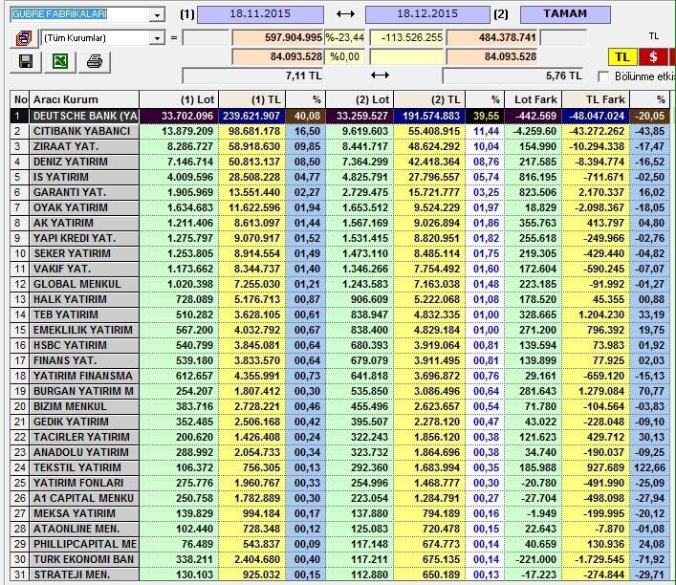Select IS YATIRIM row name
676x585 pixels.
84,177
